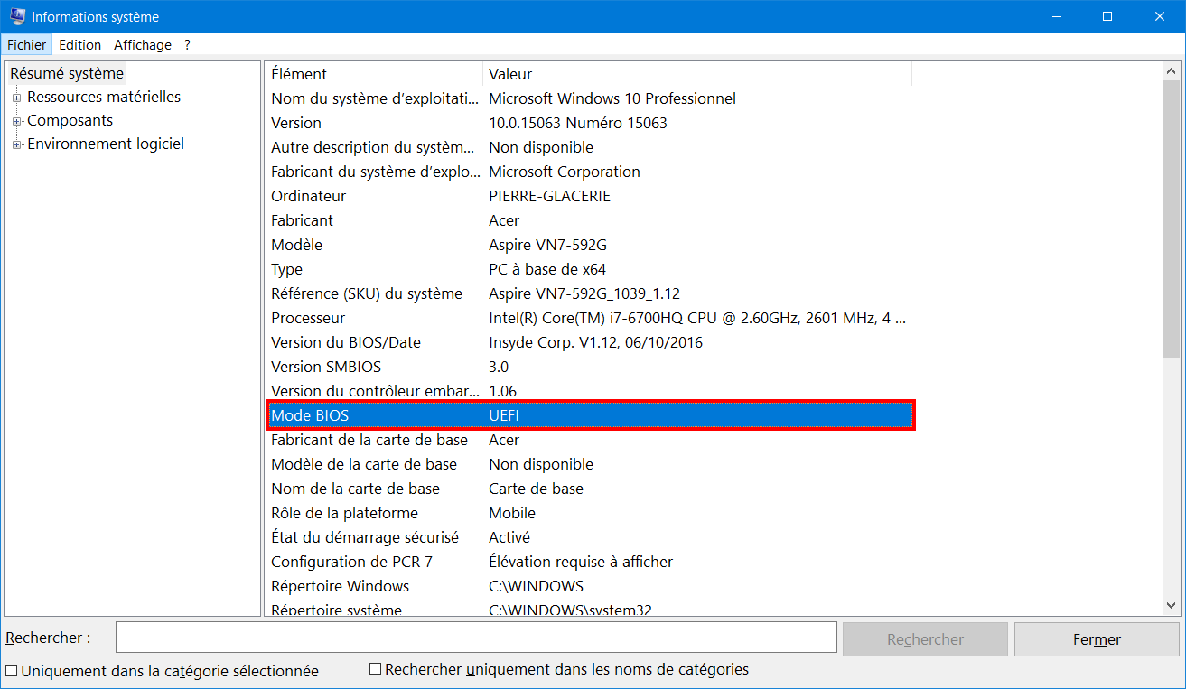Screen dimensions: 1186x689
Task: Select the Répertoire Windows row
Action: click(589, 586)
